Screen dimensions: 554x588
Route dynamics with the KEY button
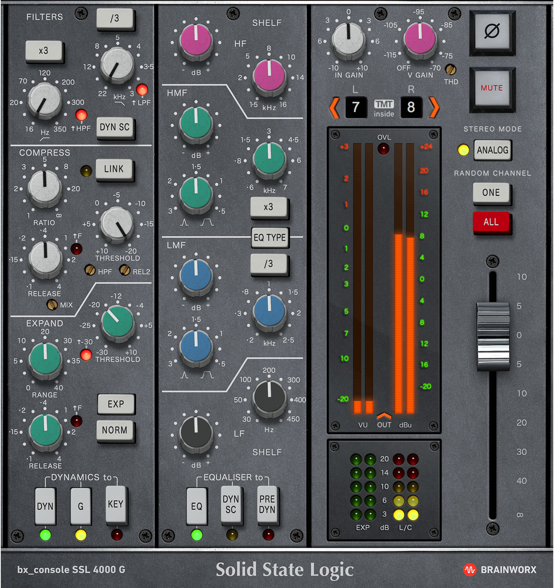click(x=116, y=504)
